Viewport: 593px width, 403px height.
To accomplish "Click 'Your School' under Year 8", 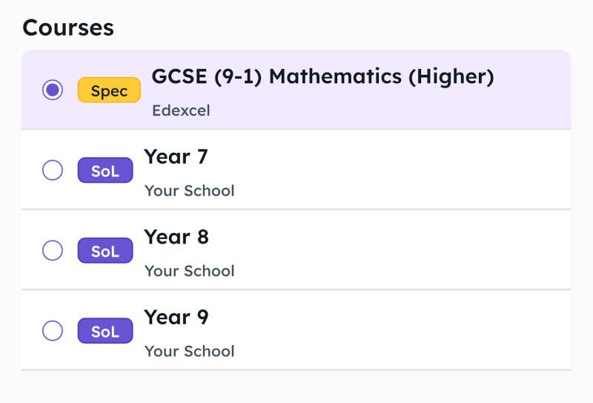I will [x=189, y=271].
